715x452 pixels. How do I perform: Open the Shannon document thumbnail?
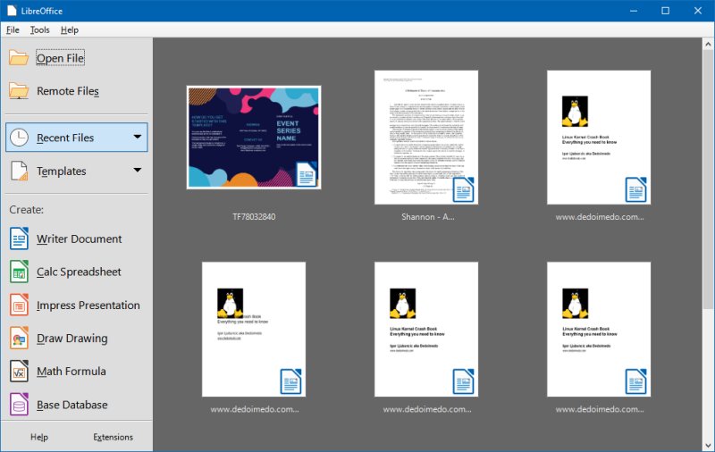tap(426, 138)
